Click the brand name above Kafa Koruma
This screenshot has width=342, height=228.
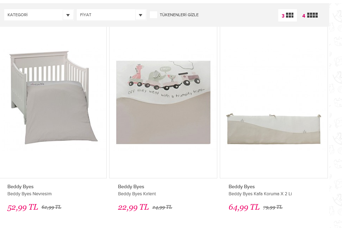click(242, 186)
